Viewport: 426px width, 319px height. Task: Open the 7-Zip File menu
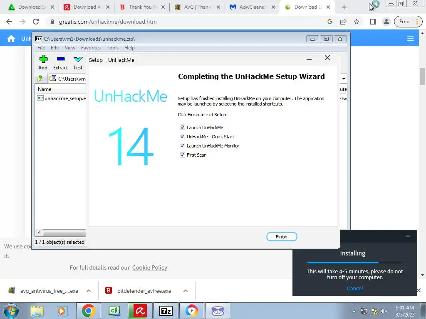pos(41,48)
